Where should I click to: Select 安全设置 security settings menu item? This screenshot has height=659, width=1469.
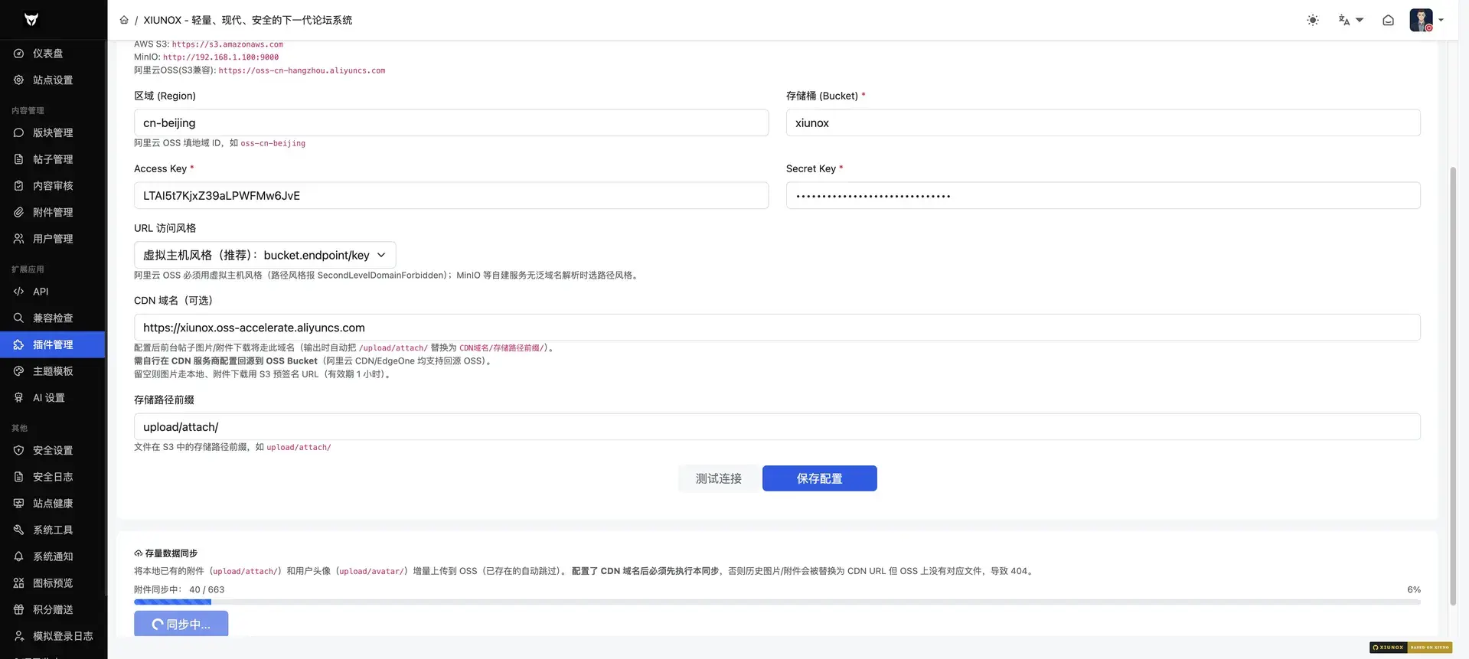click(x=52, y=450)
